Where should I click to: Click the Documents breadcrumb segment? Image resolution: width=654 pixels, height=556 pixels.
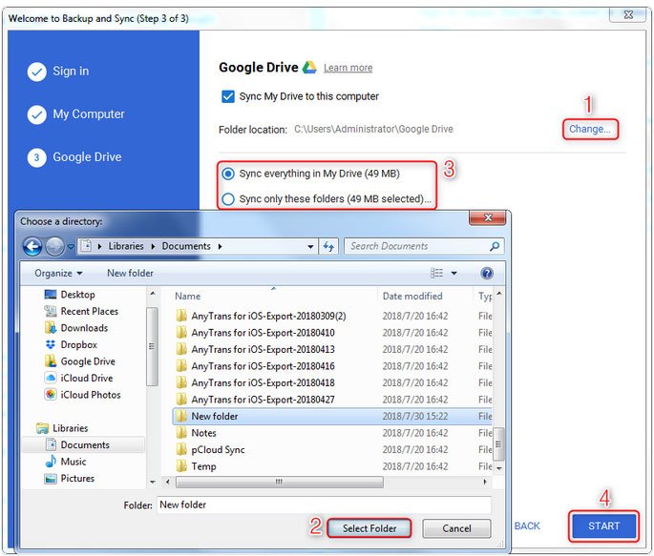pyautogui.click(x=186, y=246)
